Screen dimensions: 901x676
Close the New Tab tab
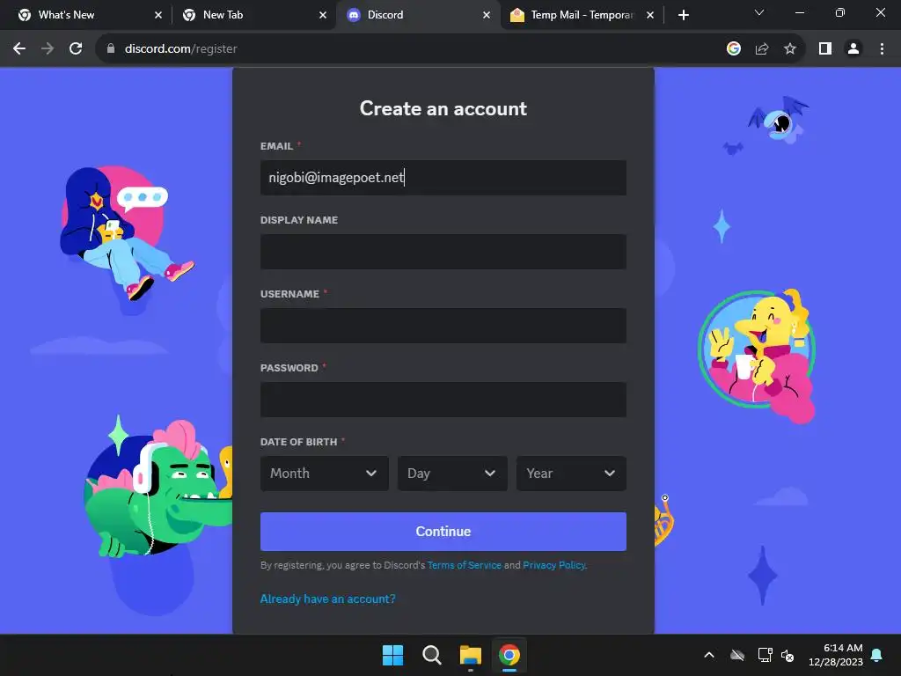tap(323, 15)
